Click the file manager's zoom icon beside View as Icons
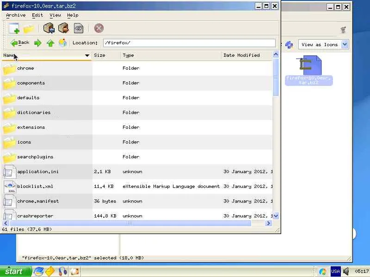The height and width of the screenshot is (277, 370). click(x=289, y=44)
